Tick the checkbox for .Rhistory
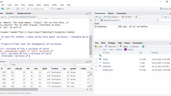The width and height of the screenshot is (171, 96). click(96, 63)
